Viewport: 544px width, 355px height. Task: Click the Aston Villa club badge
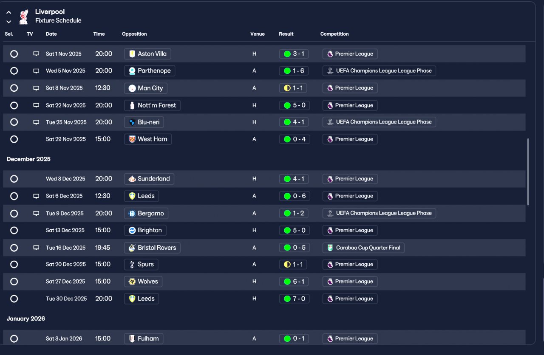click(x=132, y=54)
